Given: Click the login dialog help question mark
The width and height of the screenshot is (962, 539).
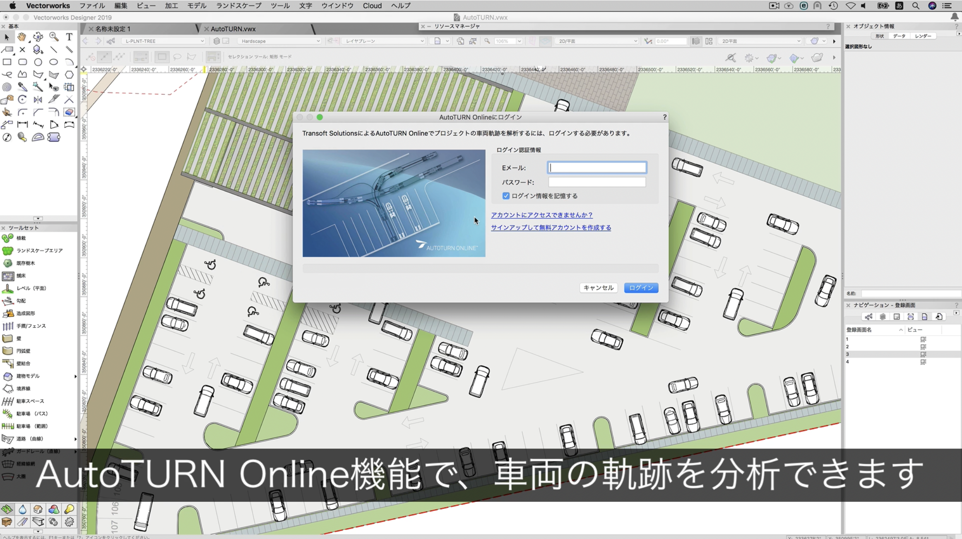Looking at the screenshot, I should click(x=664, y=117).
